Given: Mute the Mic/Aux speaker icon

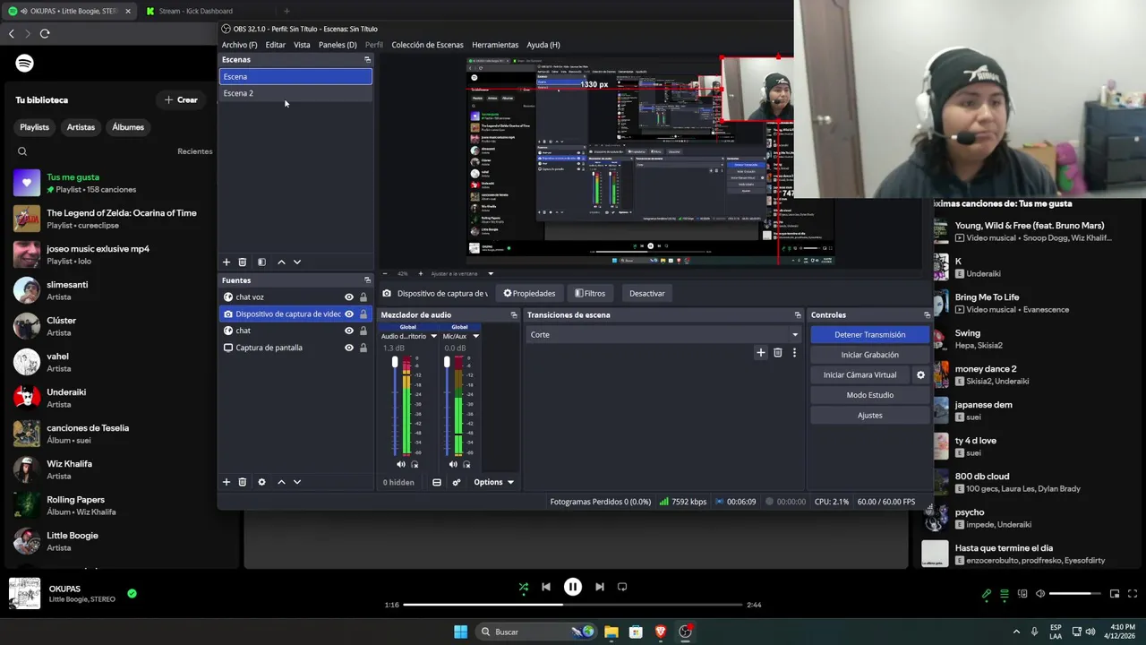Looking at the screenshot, I should (453, 464).
